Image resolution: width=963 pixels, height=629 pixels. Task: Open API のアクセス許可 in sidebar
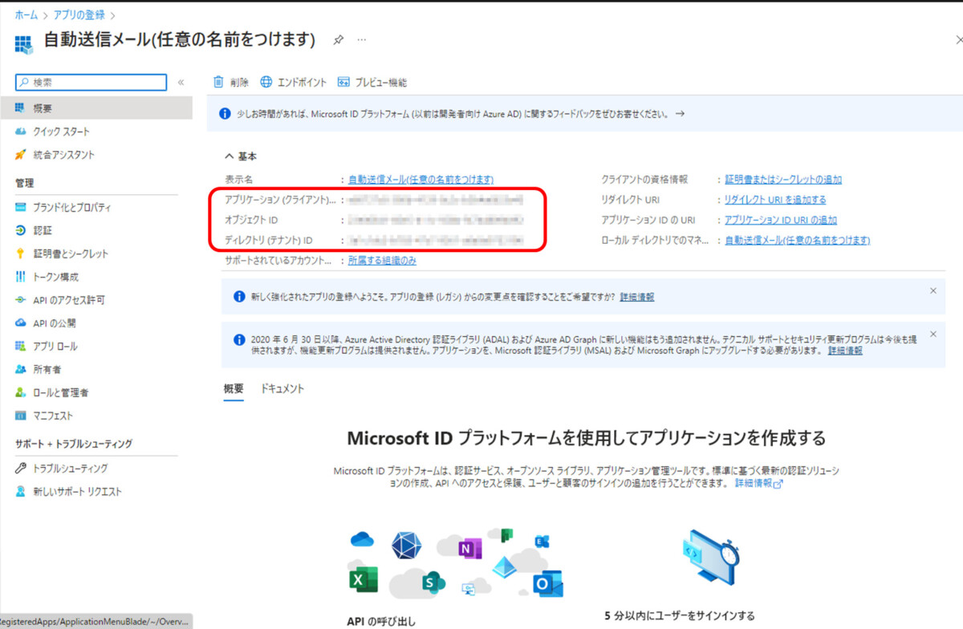tap(69, 300)
